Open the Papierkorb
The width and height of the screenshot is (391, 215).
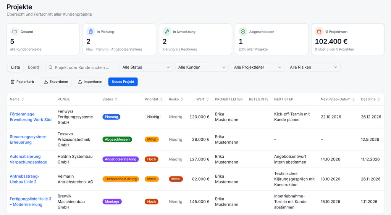pos(22,82)
